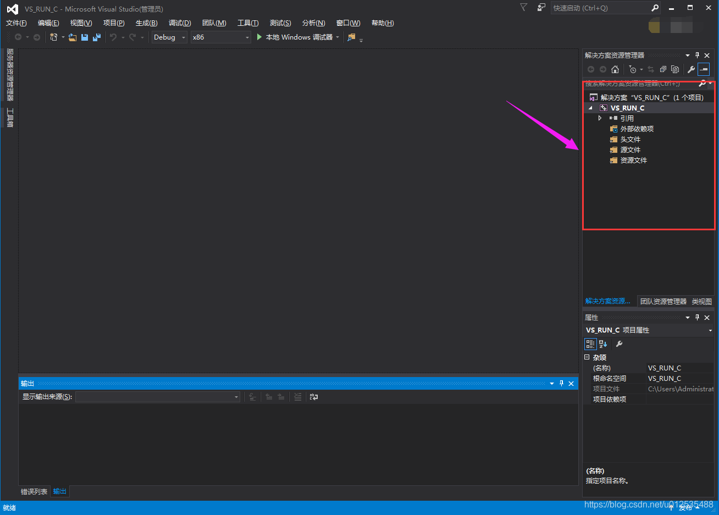Select the 头文件 folder
Image resolution: width=719 pixels, height=515 pixels.
[630, 140]
